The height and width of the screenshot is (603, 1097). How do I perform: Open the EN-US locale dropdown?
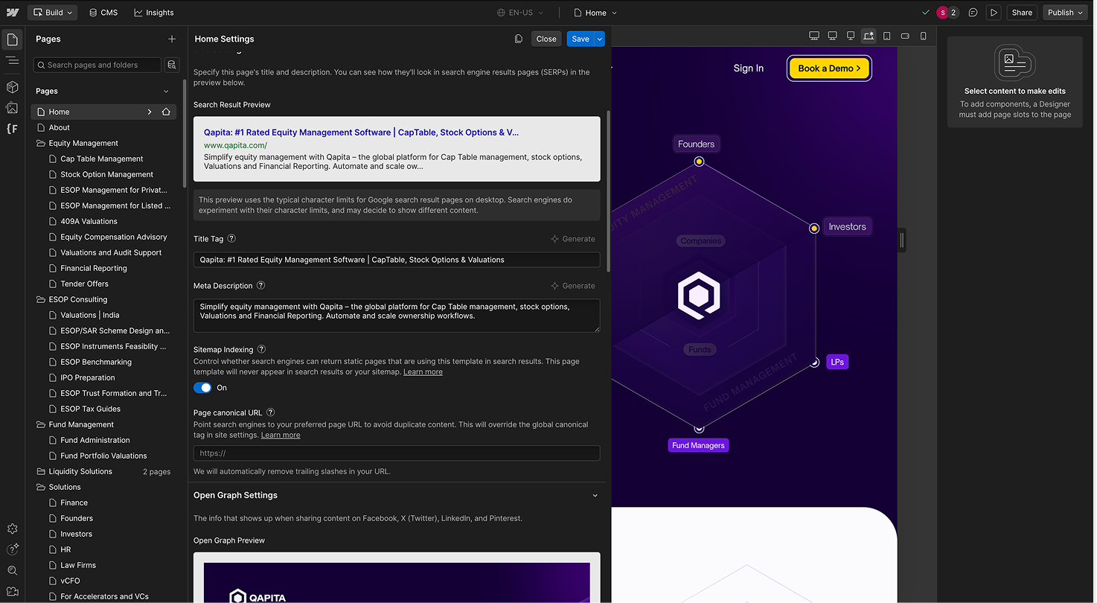[520, 13]
